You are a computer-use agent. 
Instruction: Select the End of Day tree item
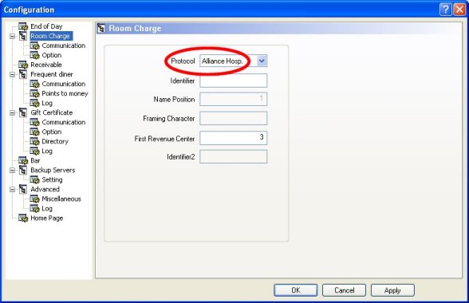(46, 26)
